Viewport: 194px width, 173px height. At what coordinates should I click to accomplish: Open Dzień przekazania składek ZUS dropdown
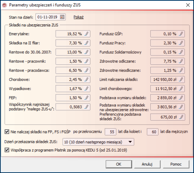(98, 142)
